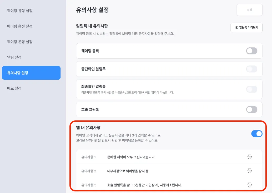
Task: Select 유의사항 설정 sidebar item
Action: coord(31,73)
